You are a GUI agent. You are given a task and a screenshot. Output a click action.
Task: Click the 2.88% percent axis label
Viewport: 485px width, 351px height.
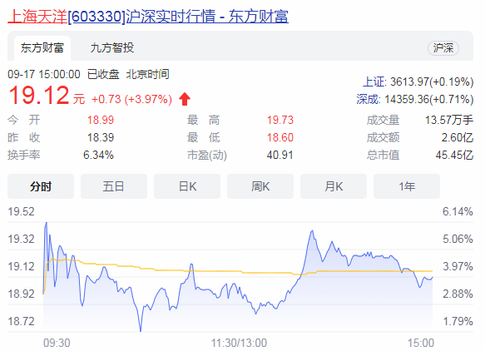pos(458,294)
